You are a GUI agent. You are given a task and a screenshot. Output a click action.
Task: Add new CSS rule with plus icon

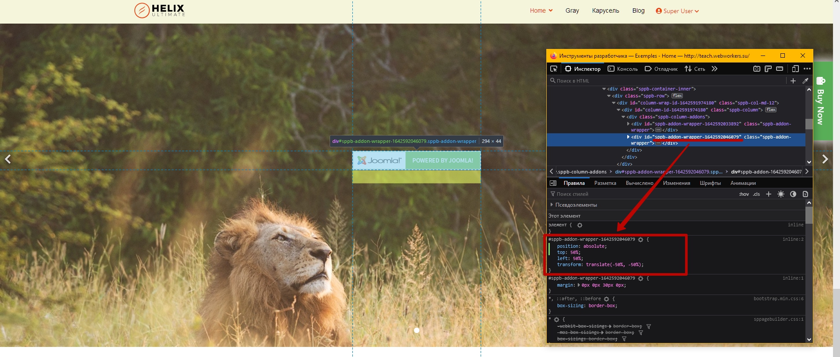pyautogui.click(x=768, y=194)
